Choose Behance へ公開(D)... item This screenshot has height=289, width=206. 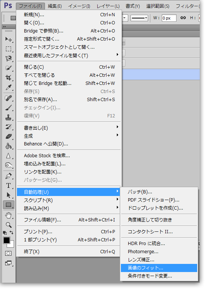(x=69, y=144)
